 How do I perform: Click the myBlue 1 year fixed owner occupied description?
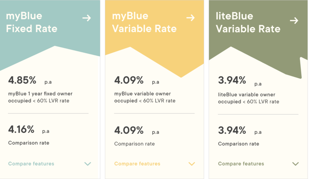pyautogui.click(x=40, y=97)
